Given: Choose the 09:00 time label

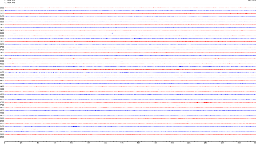Looking at the screenshot, I should pos(2,58).
